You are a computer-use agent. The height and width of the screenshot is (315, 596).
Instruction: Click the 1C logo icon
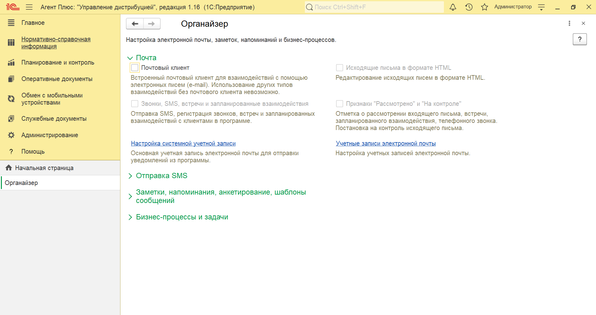pyautogui.click(x=13, y=7)
